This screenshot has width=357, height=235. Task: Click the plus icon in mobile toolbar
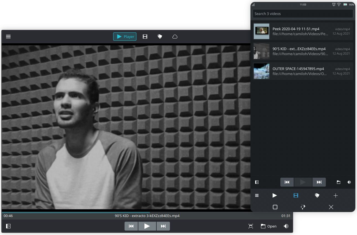click(x=335, y=196)
